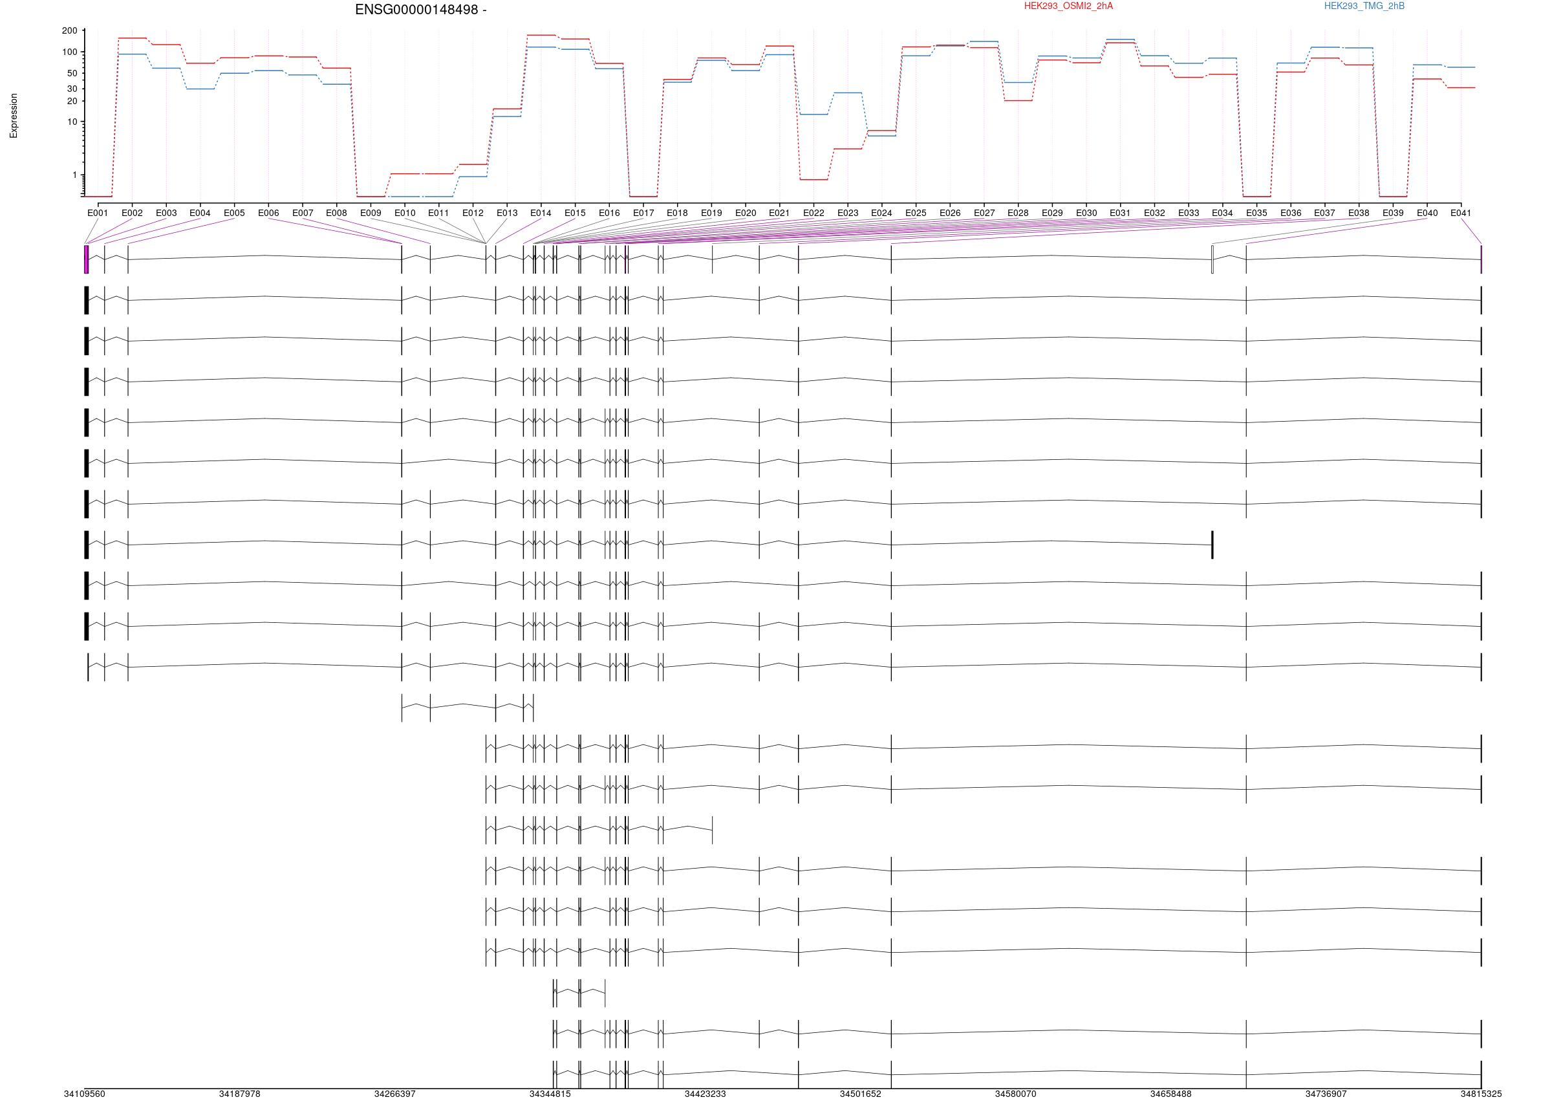The image size is (1552, 1106).
Task: Click exon label E011
Action: pyautogui.click(x=438, y=213)
